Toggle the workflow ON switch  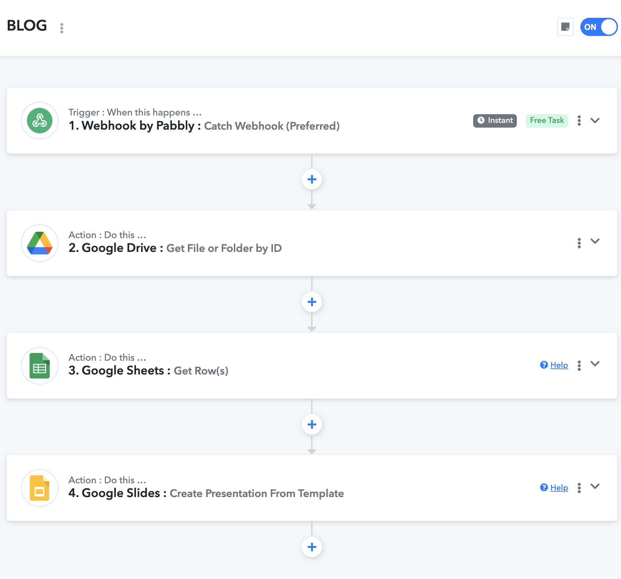(x=599, y=27)
